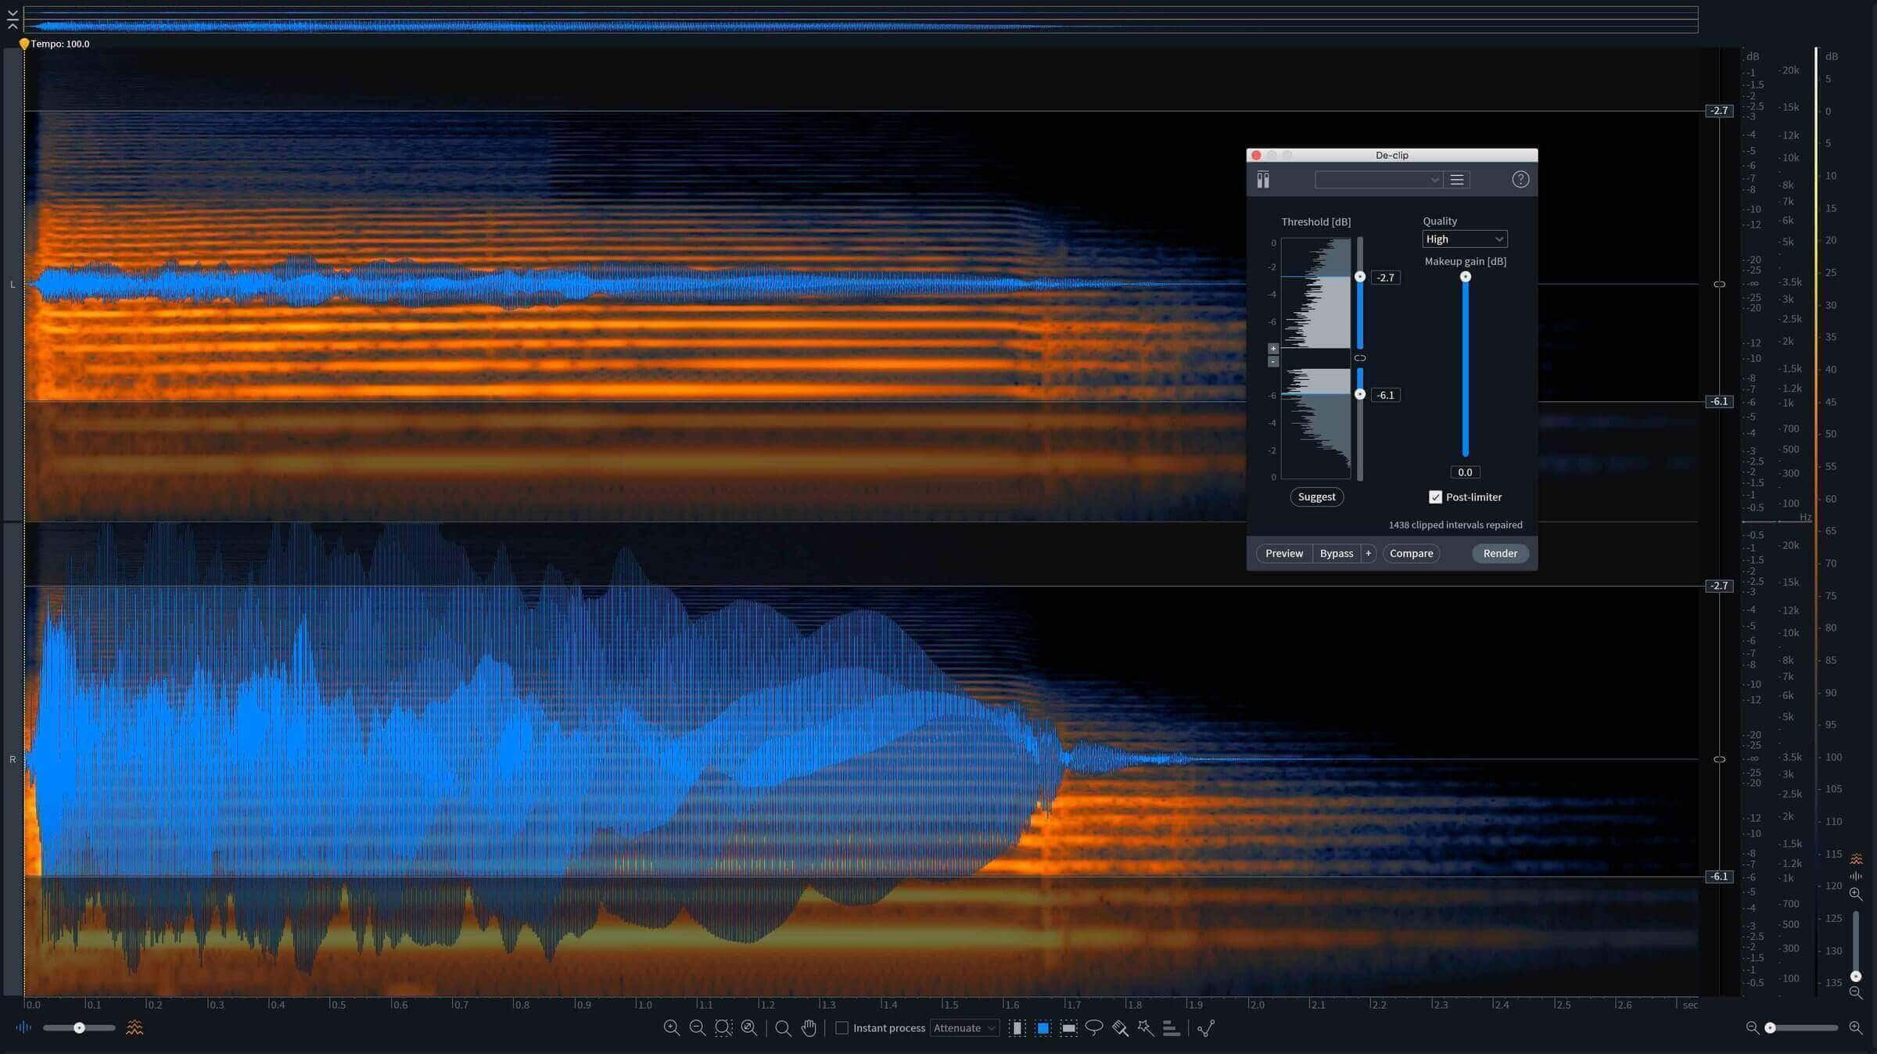Click the spectrogram opacity slider handle
The height and width of the screenshot is (1054, 1877).
[79, 1027]
